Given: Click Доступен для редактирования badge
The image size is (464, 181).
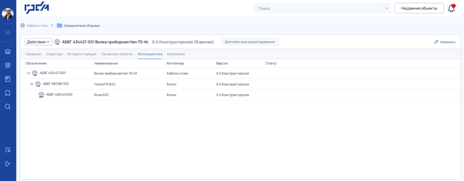Looking at the screenshot, I should 249,42.
